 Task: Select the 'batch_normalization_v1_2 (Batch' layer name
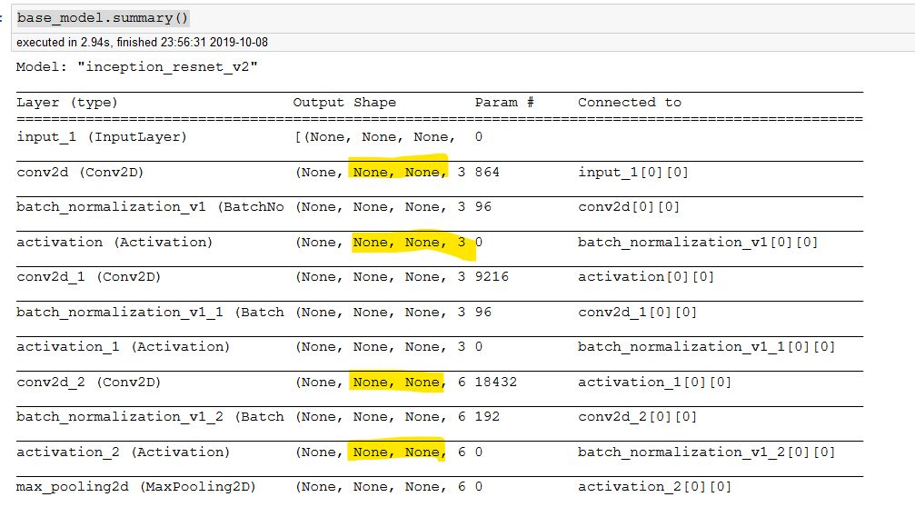150,417
